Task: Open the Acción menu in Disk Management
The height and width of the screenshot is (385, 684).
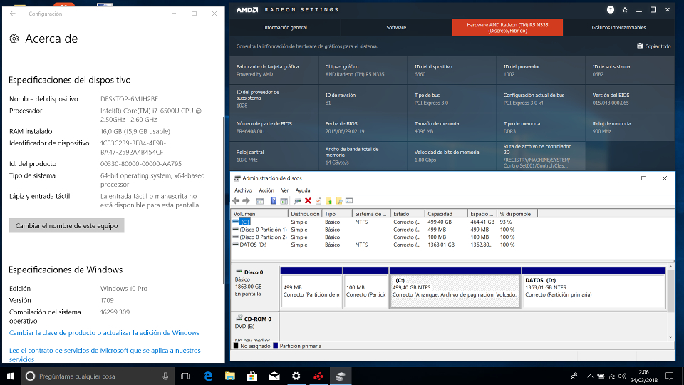Action: coord(266,190)
